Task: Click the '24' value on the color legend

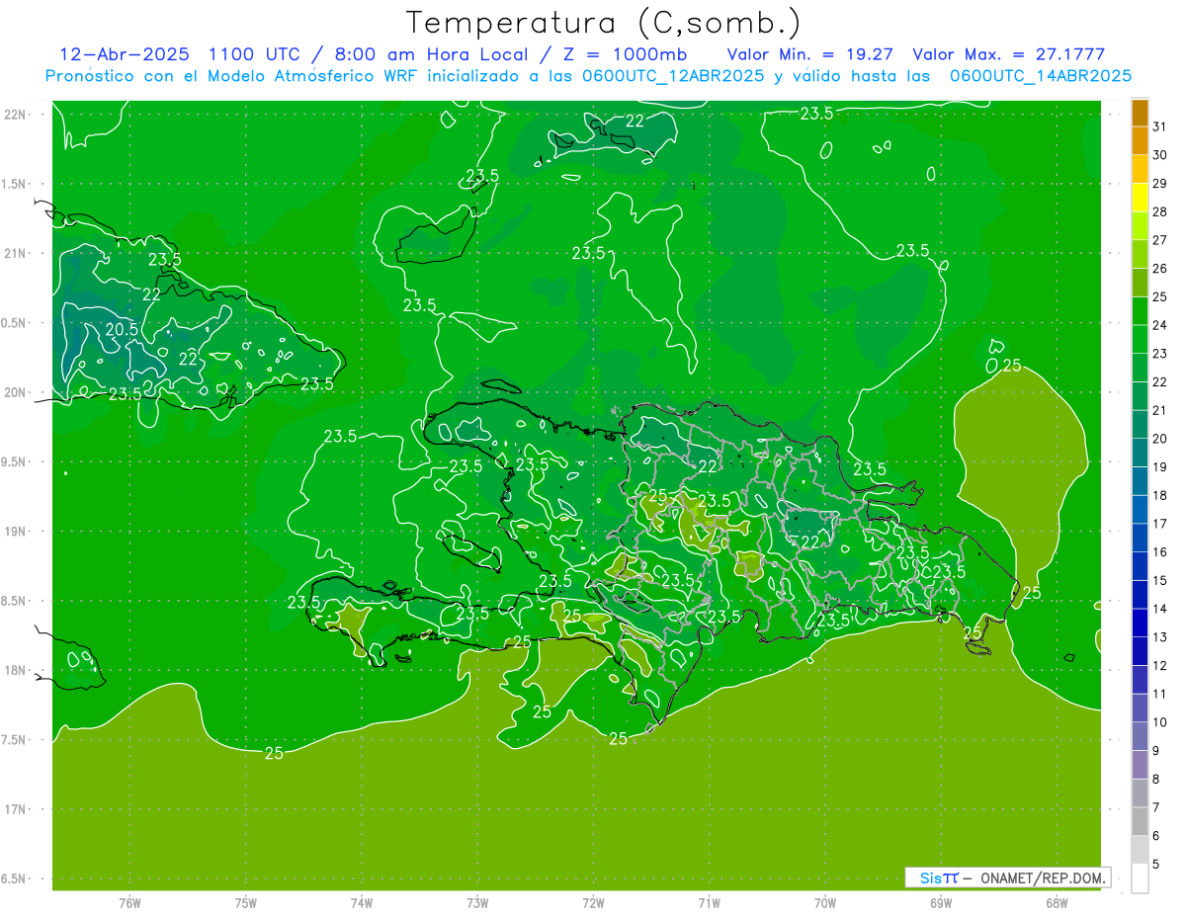Action: click(x=1159, y=325)
